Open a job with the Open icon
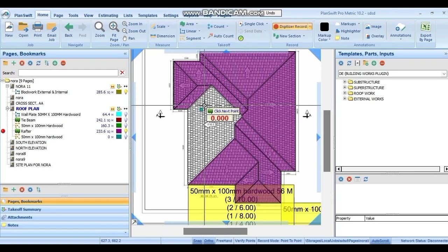Image resolution: width=448 pixels, height=252 pixels. pyautogui.click(x=23, y=30)
